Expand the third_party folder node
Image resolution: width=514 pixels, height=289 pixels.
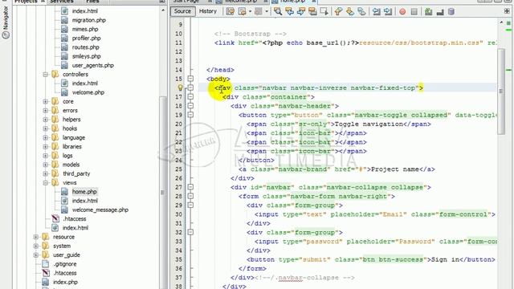pyautogui.click(x=46, y=173)
